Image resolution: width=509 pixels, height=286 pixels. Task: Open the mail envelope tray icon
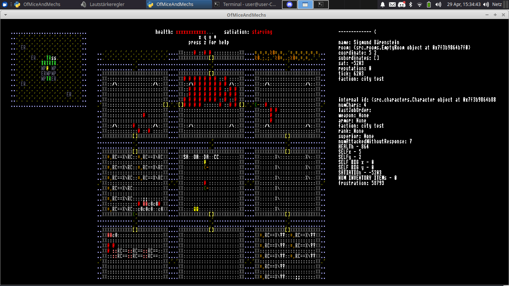[392, 4]
